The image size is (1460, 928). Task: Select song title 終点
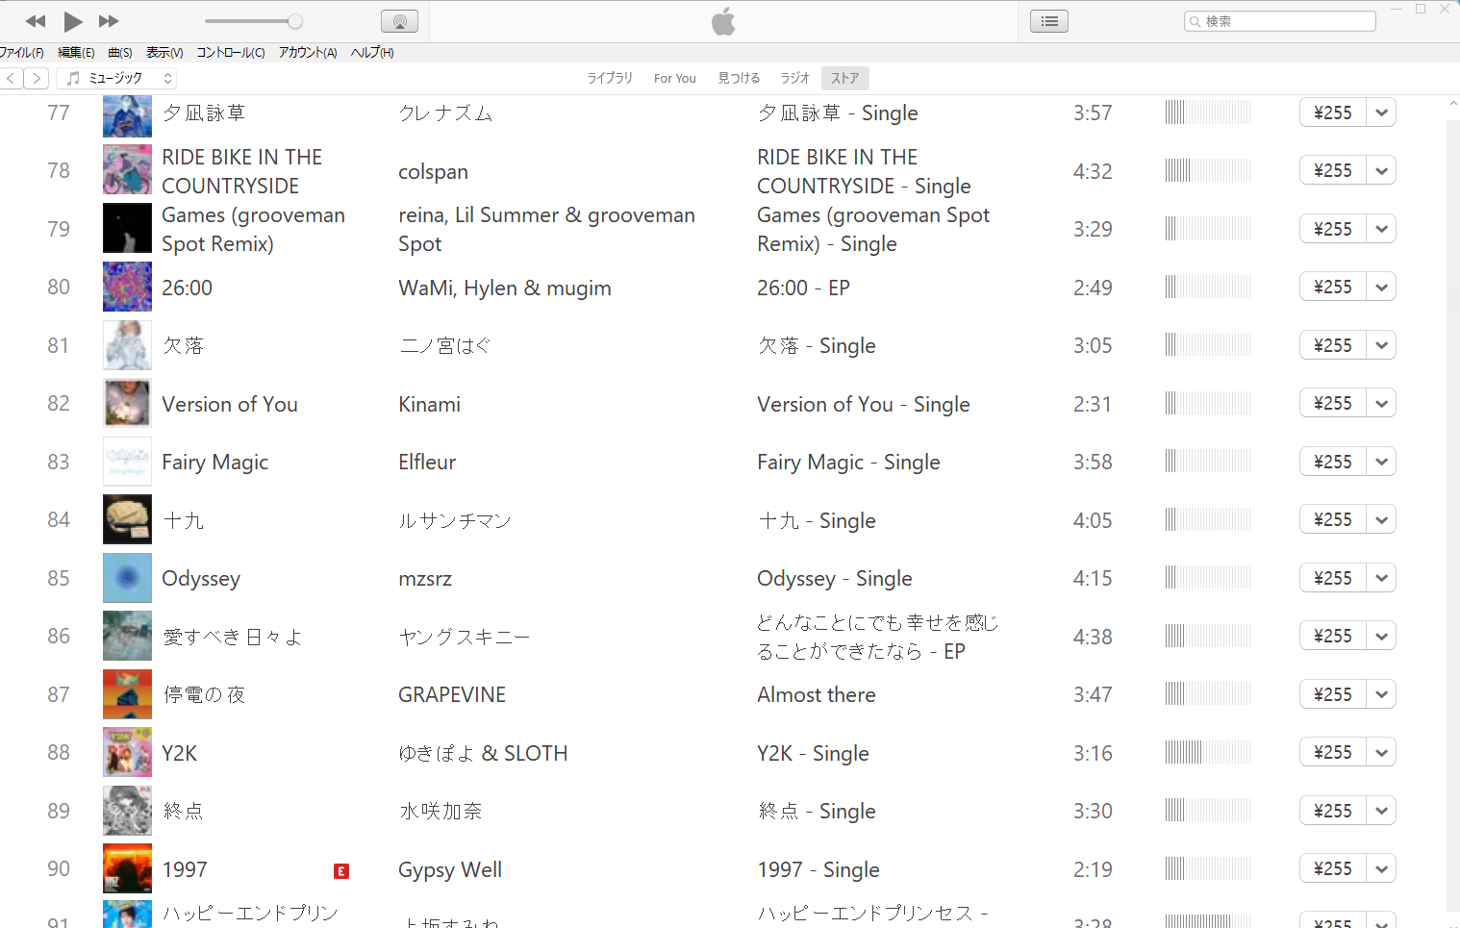pos(183,811)
